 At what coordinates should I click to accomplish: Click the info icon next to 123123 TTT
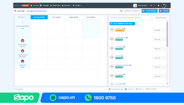tap(124, 29)
